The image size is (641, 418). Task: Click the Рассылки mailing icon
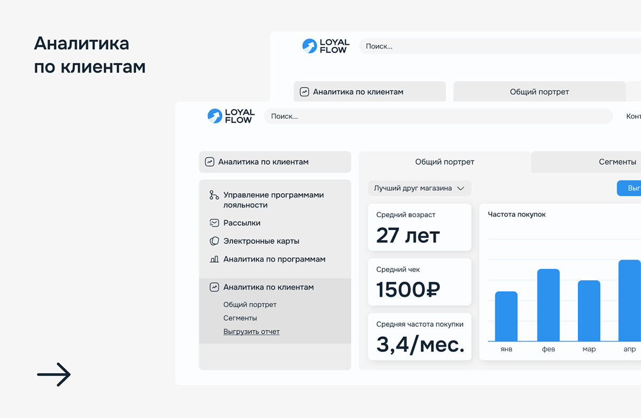click(x=214, y=223)
